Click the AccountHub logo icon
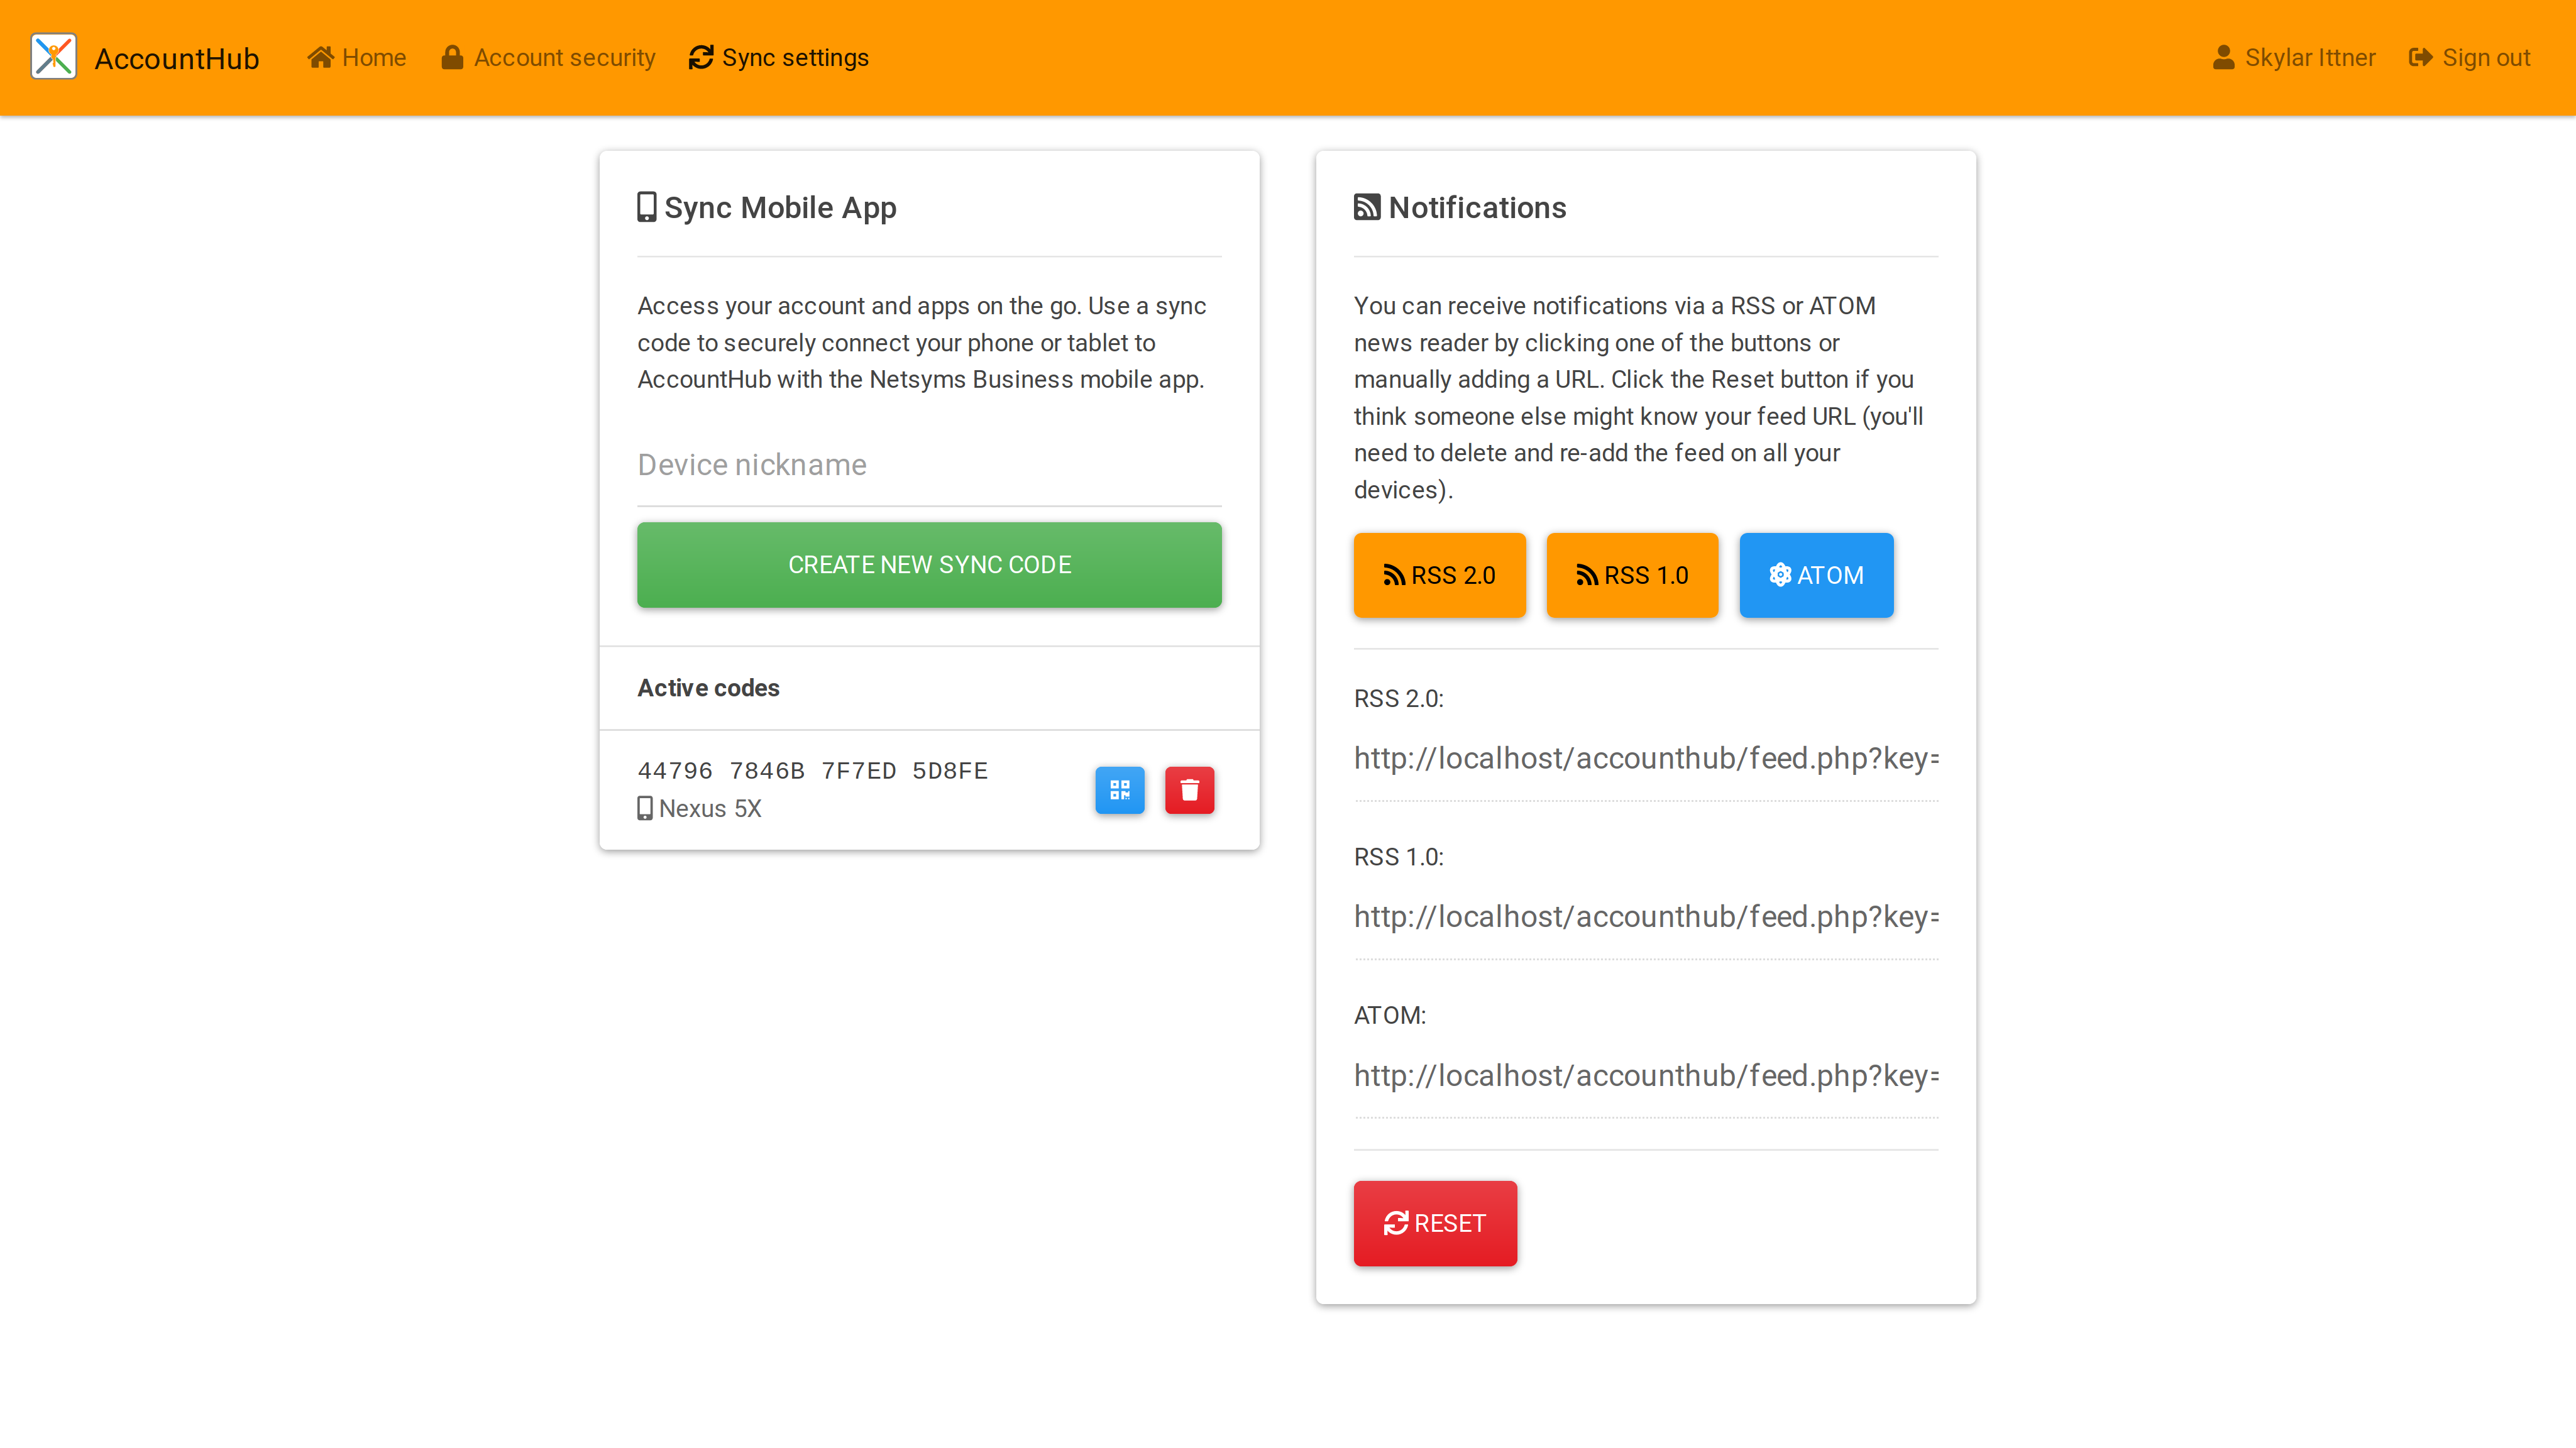Screen dimensions: 2576x1448 [x=53, y=57]
